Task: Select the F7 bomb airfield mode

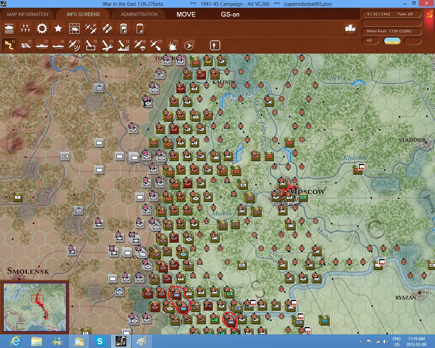Action: (x=107, y=45)
